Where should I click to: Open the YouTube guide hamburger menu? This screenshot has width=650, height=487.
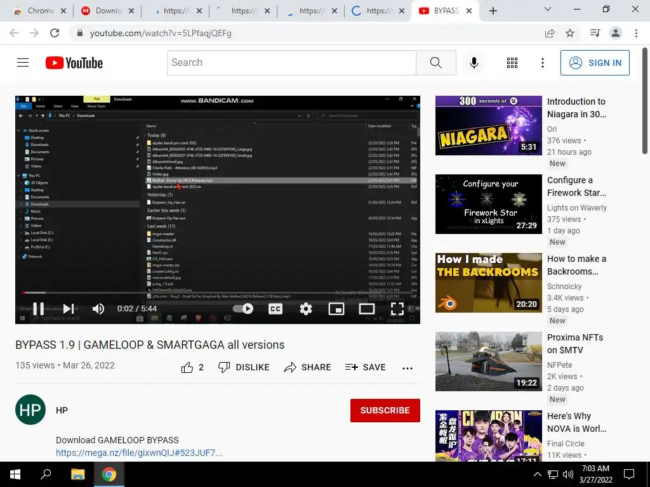pos(23,63)
